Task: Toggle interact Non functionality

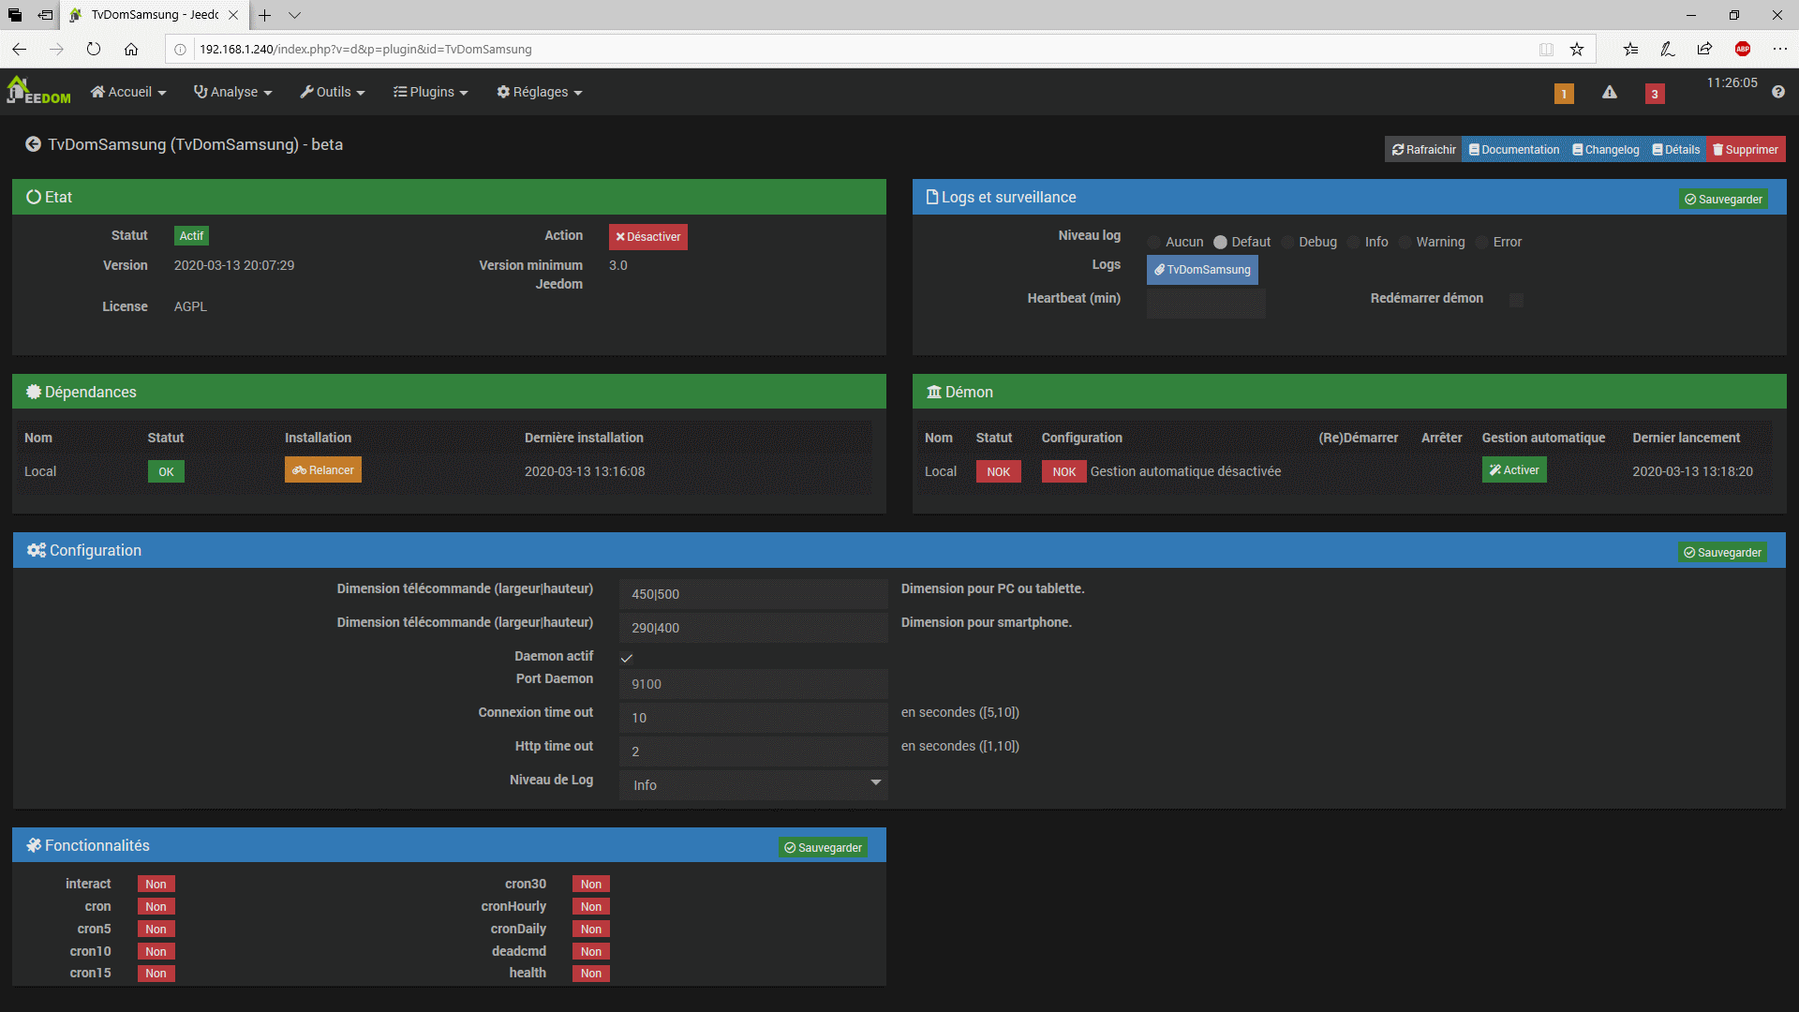Action: [156, 884]
